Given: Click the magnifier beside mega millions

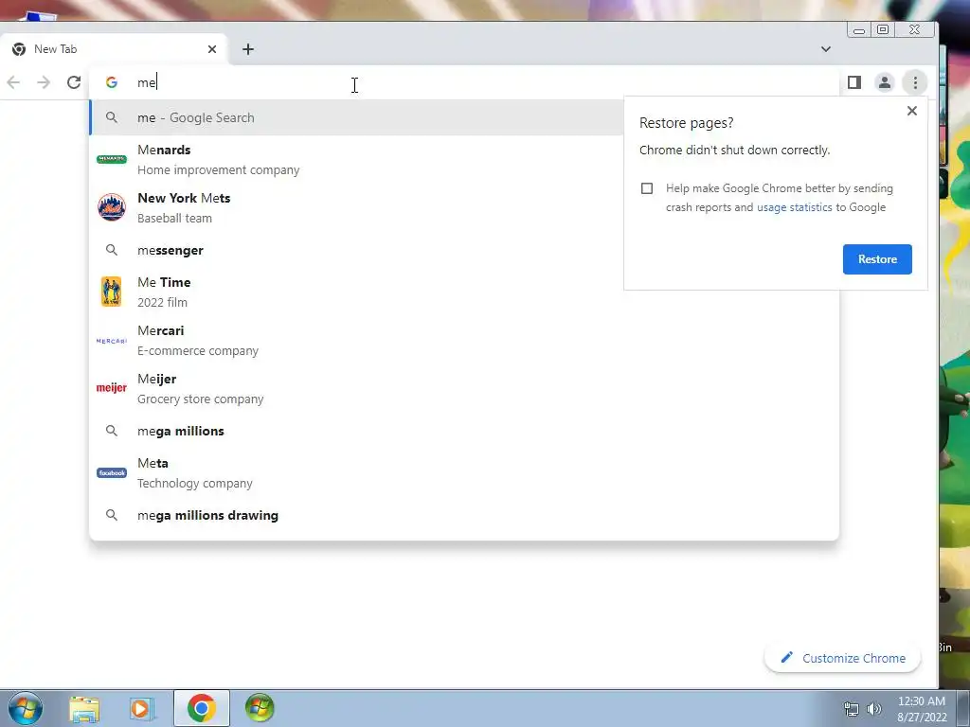Looking at the screenshot, I should [x=112, y=431].
